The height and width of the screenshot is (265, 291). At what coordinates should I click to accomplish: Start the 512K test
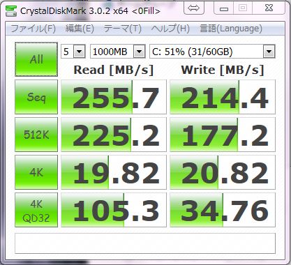point(36,135)
